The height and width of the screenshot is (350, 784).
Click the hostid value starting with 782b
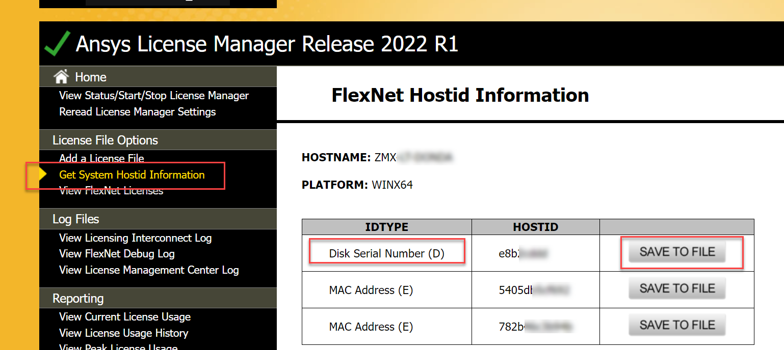point(536,327)
